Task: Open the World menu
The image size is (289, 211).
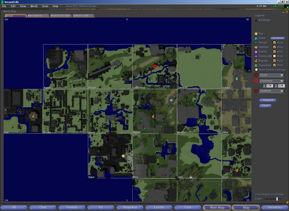Action: (34, 6)
